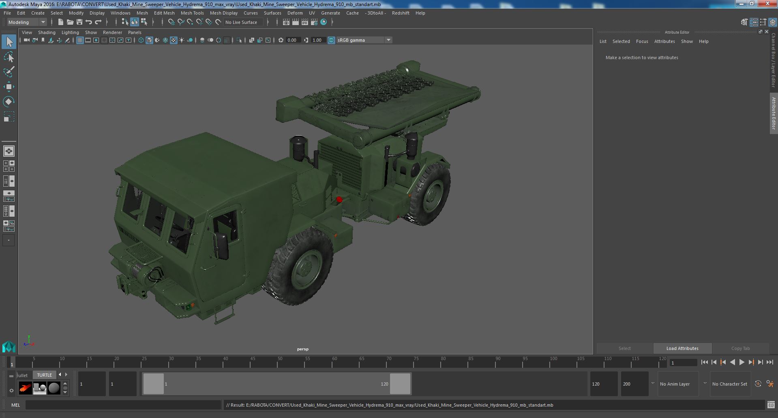This screenshot has width=778, height=418.
Task: Show the Modeling Toolkit sidebar icon
Action: point(744,22)
